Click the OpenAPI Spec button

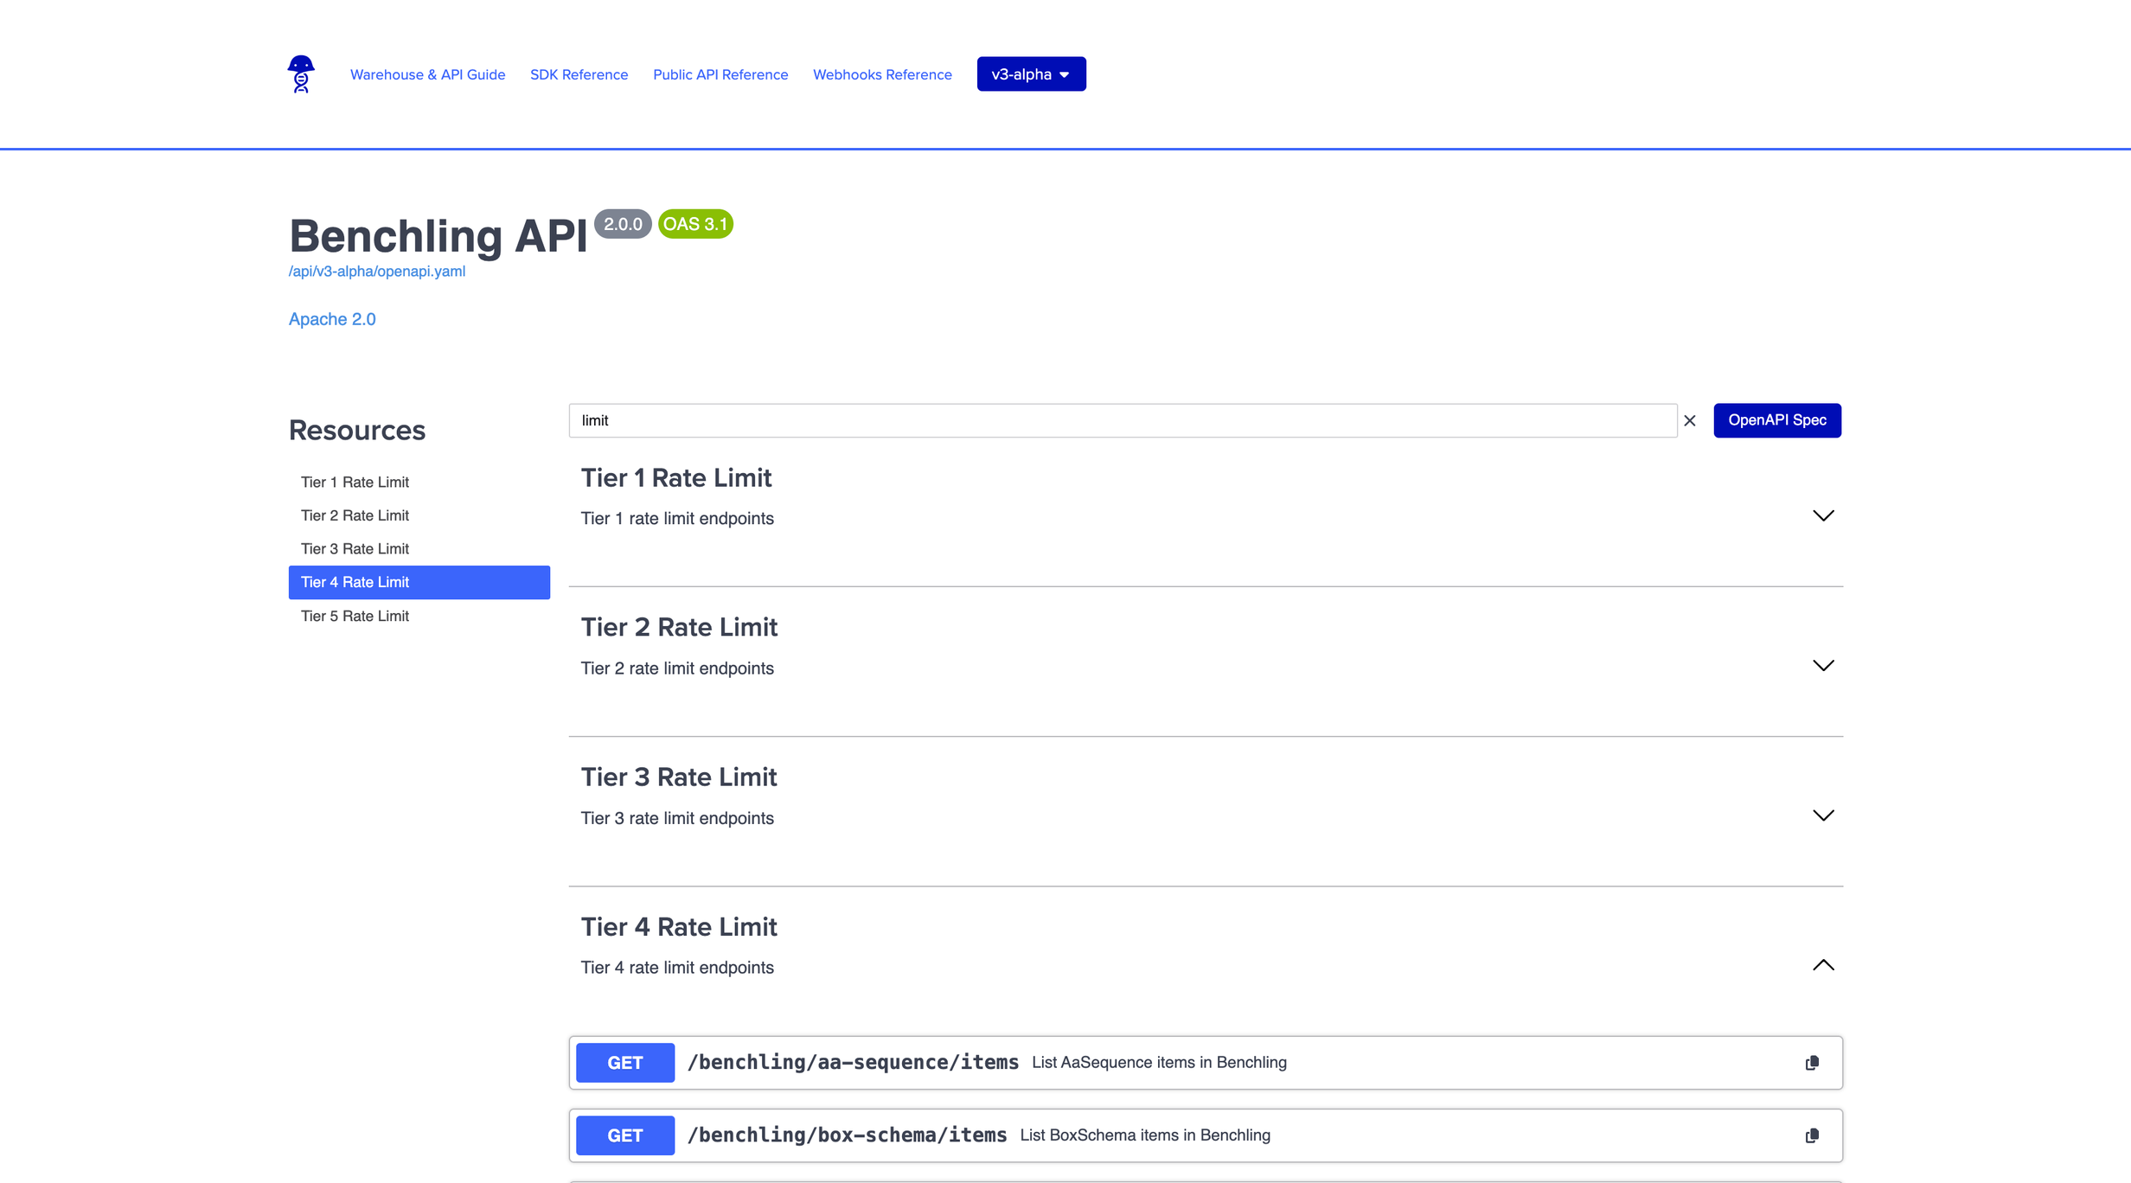pyautogui.click(x=1777, y=420)
